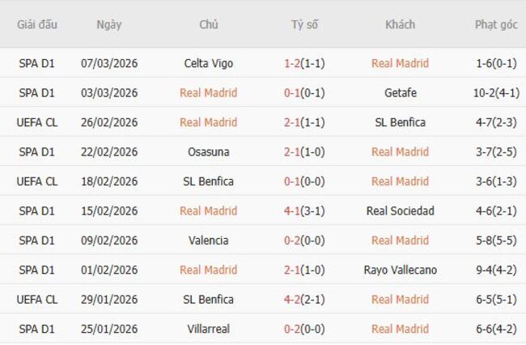
Task: Click the Celta Vigo team name
Action: [208, 63]
